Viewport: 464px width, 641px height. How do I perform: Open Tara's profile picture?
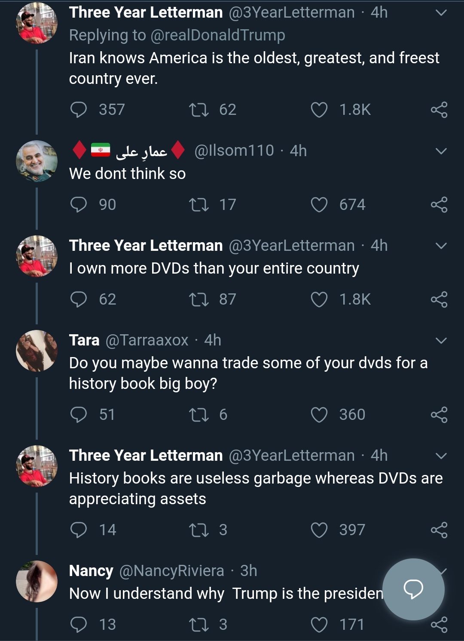(x=37, y=351)
